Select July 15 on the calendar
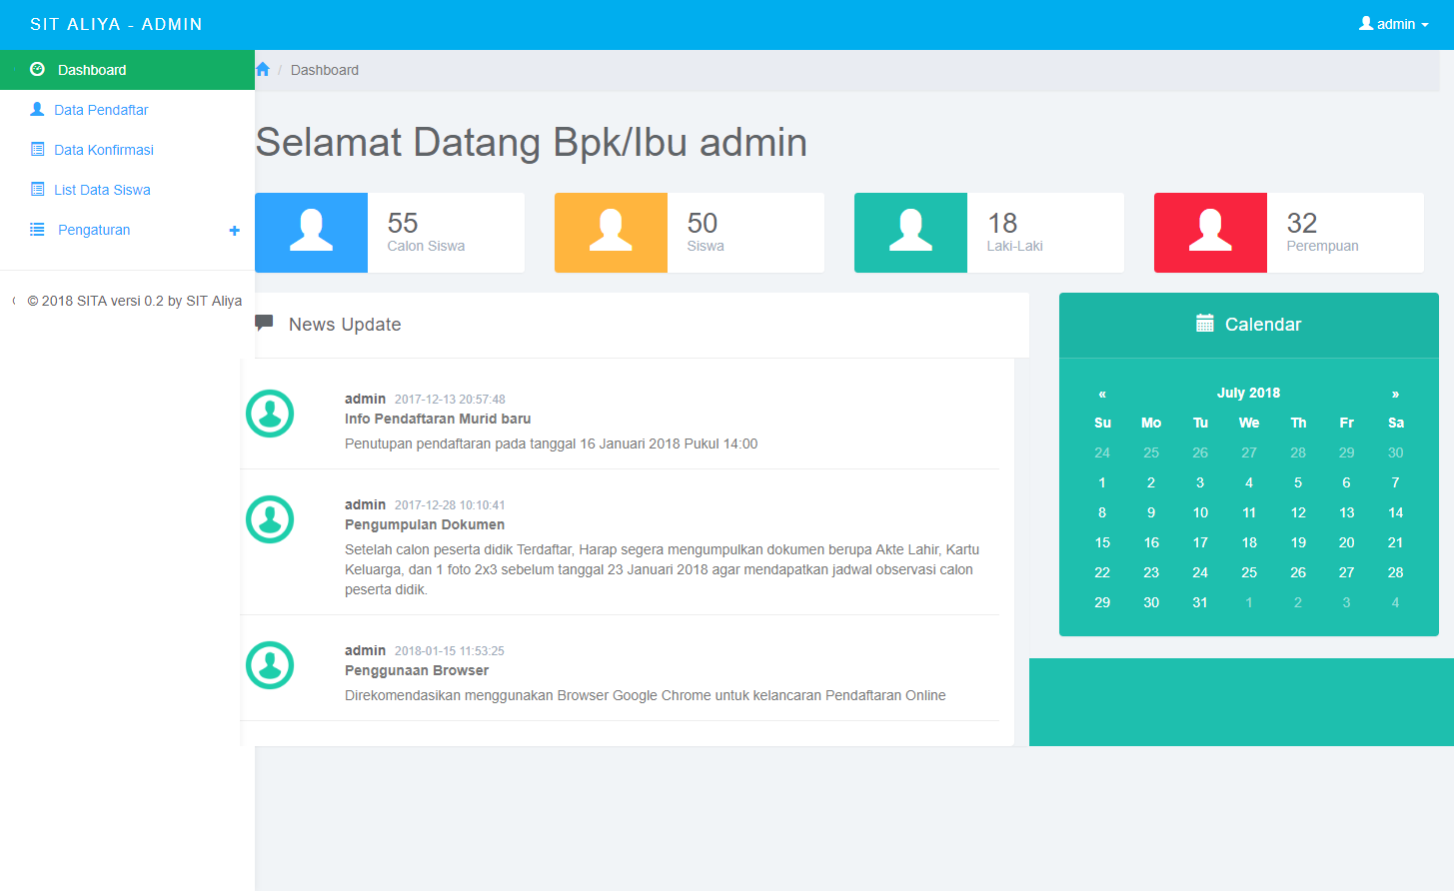 pyautogui.click(x=1102, y=542)
